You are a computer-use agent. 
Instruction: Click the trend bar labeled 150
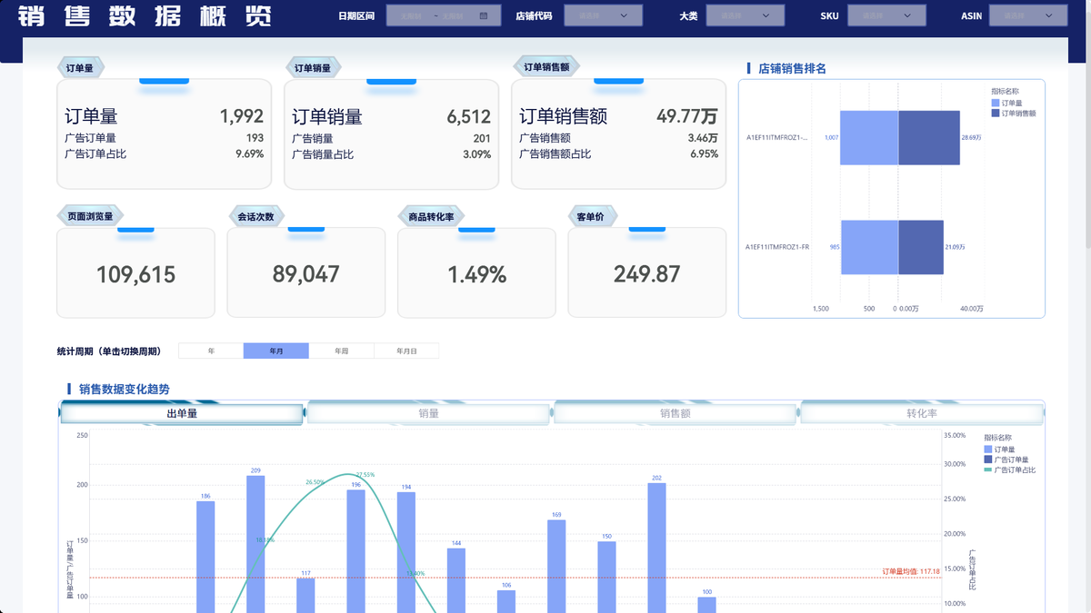[x=606, y=578]
